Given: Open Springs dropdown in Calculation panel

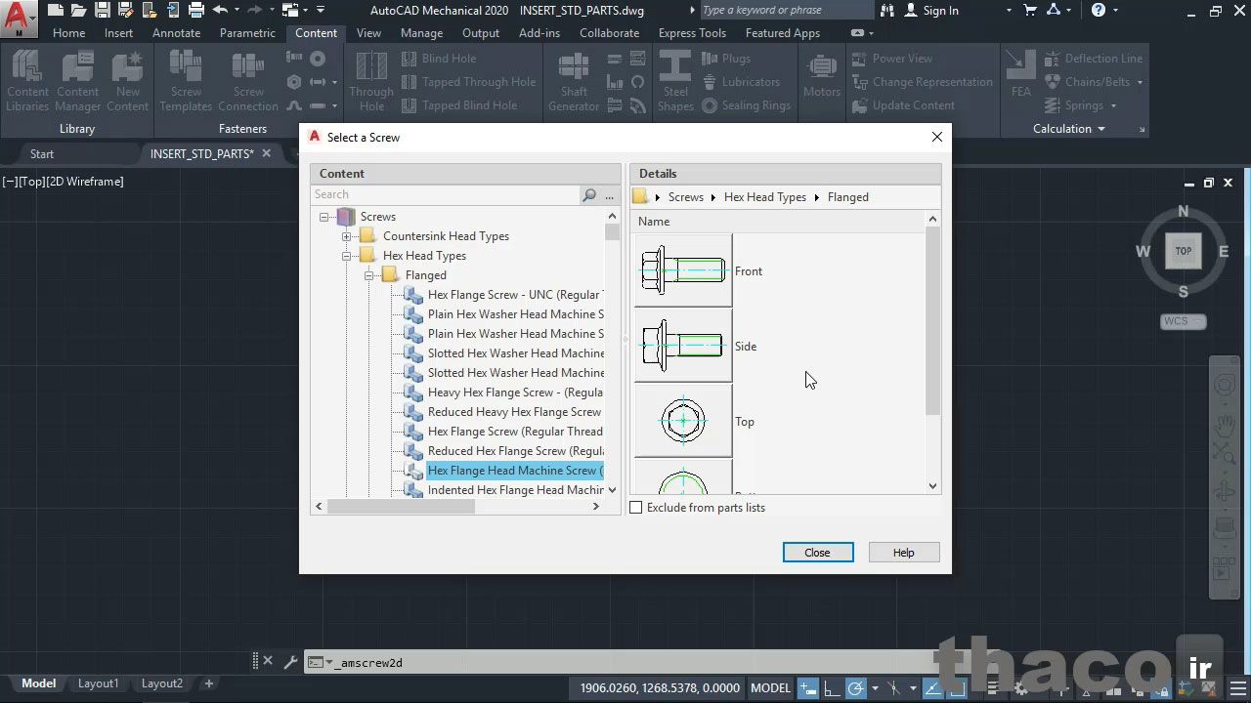Looking at the screenshot, I should point(1112,105).
